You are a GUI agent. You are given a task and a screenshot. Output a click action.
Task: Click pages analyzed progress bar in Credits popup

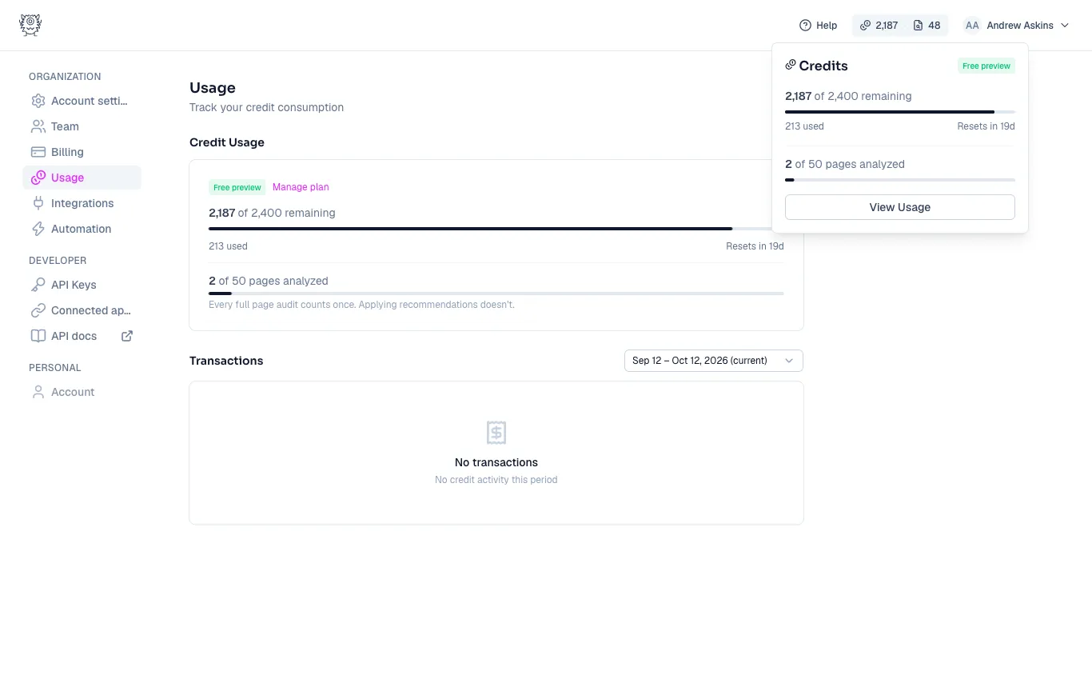coord(900,180)
